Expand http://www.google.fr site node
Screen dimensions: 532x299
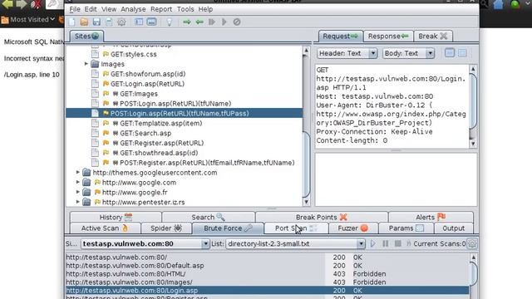(x=77, y=192)
